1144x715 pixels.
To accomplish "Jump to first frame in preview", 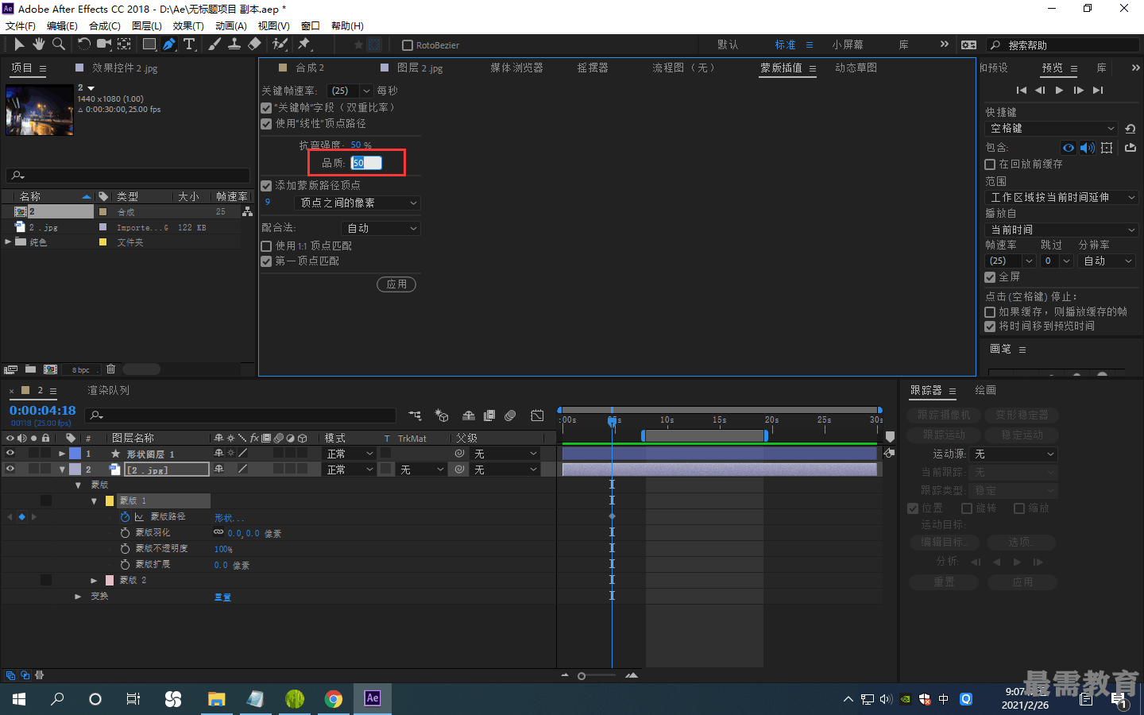I will 1022,91.
